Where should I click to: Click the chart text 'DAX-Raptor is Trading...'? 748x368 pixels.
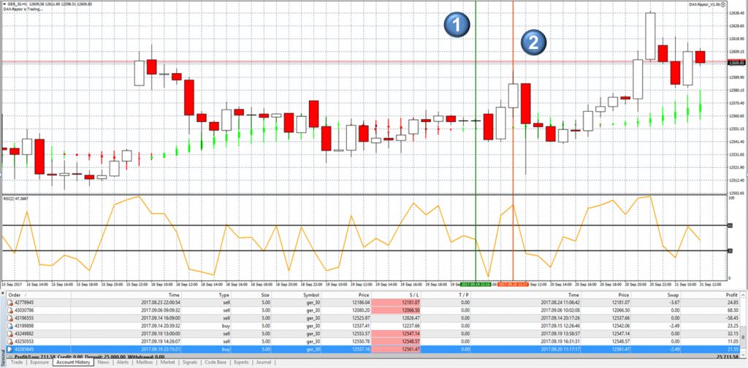[x=23, y=9]
